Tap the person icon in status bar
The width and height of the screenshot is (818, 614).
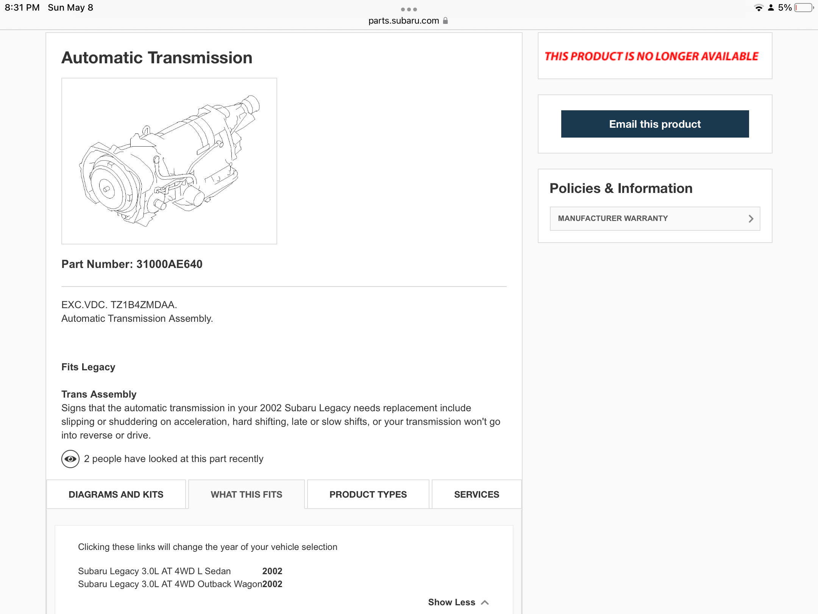tap(771, 8)
